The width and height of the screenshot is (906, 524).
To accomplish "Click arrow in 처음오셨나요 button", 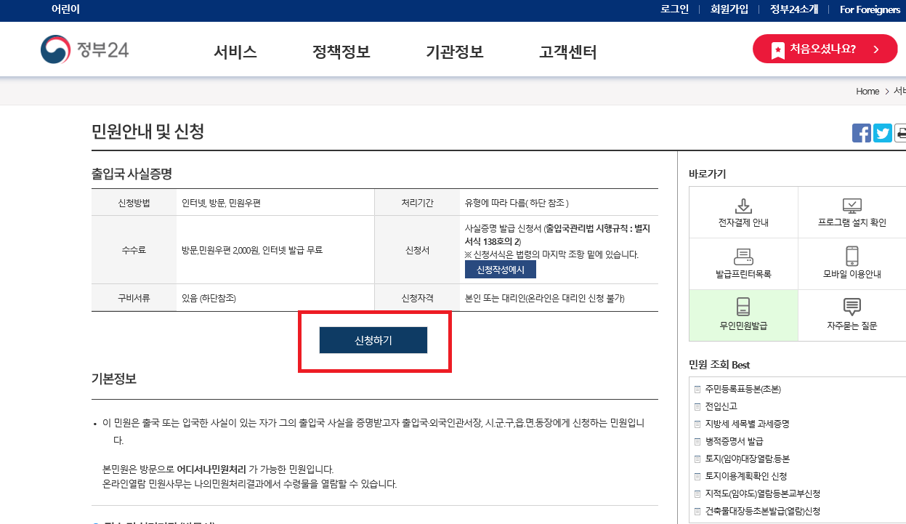I will (x=875, y=49).
